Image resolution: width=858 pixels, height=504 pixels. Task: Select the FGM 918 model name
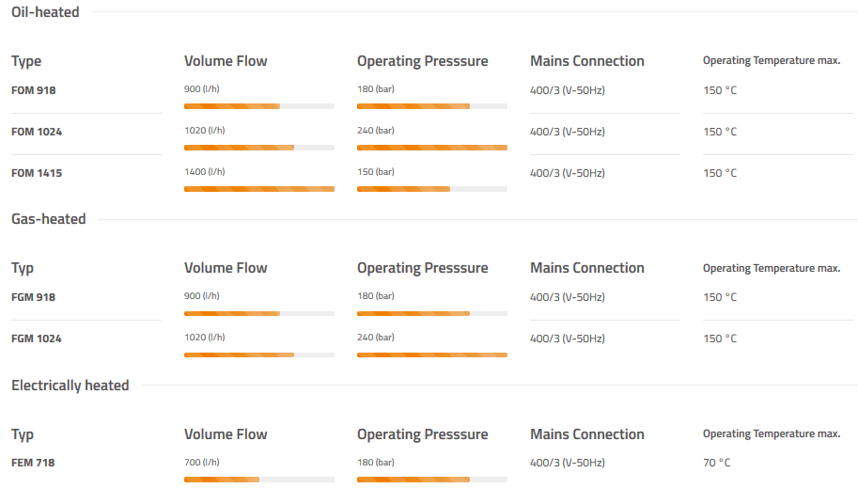pyautogui.click(x=34, y=297)
